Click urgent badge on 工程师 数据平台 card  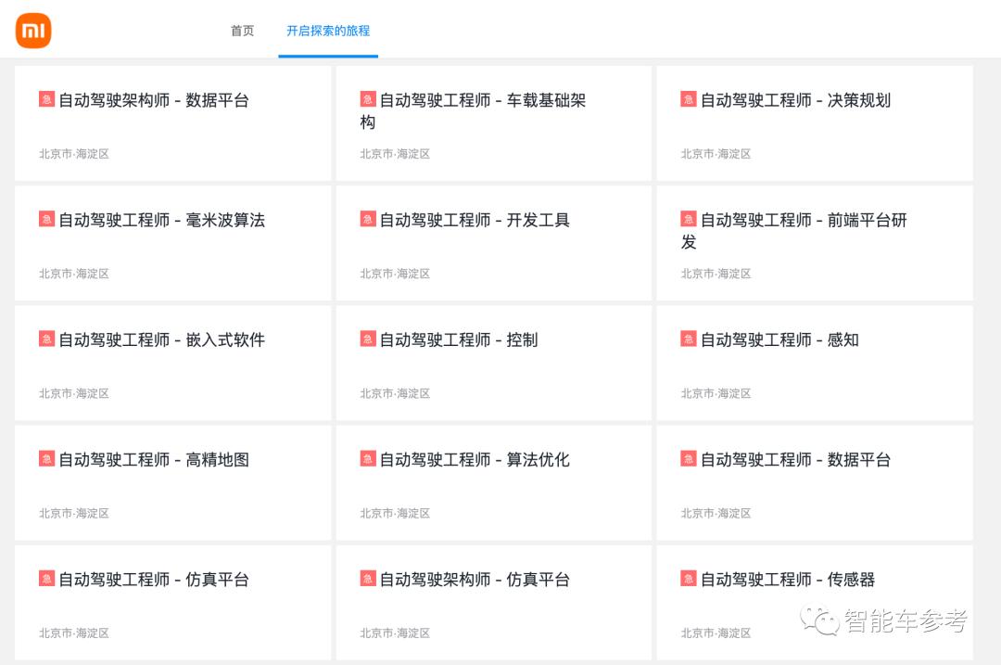(688, 459)
